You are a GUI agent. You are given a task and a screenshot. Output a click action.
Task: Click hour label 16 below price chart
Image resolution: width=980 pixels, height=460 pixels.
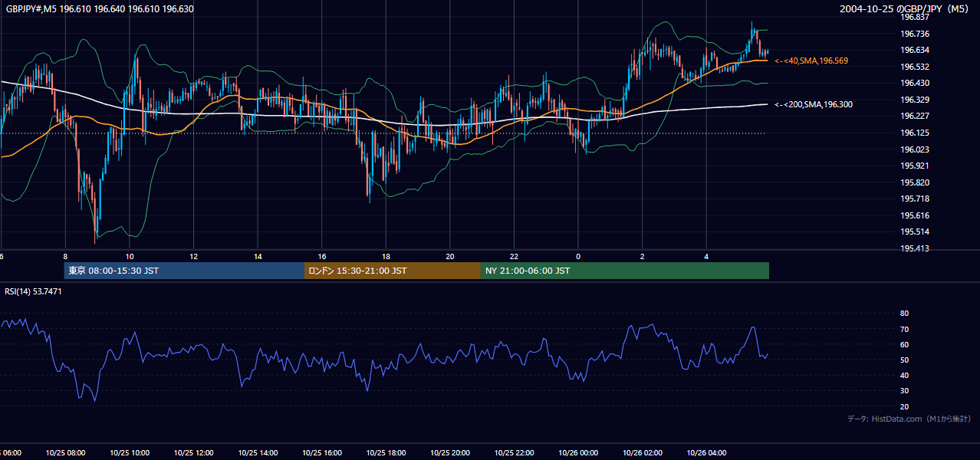click(322, 256)
